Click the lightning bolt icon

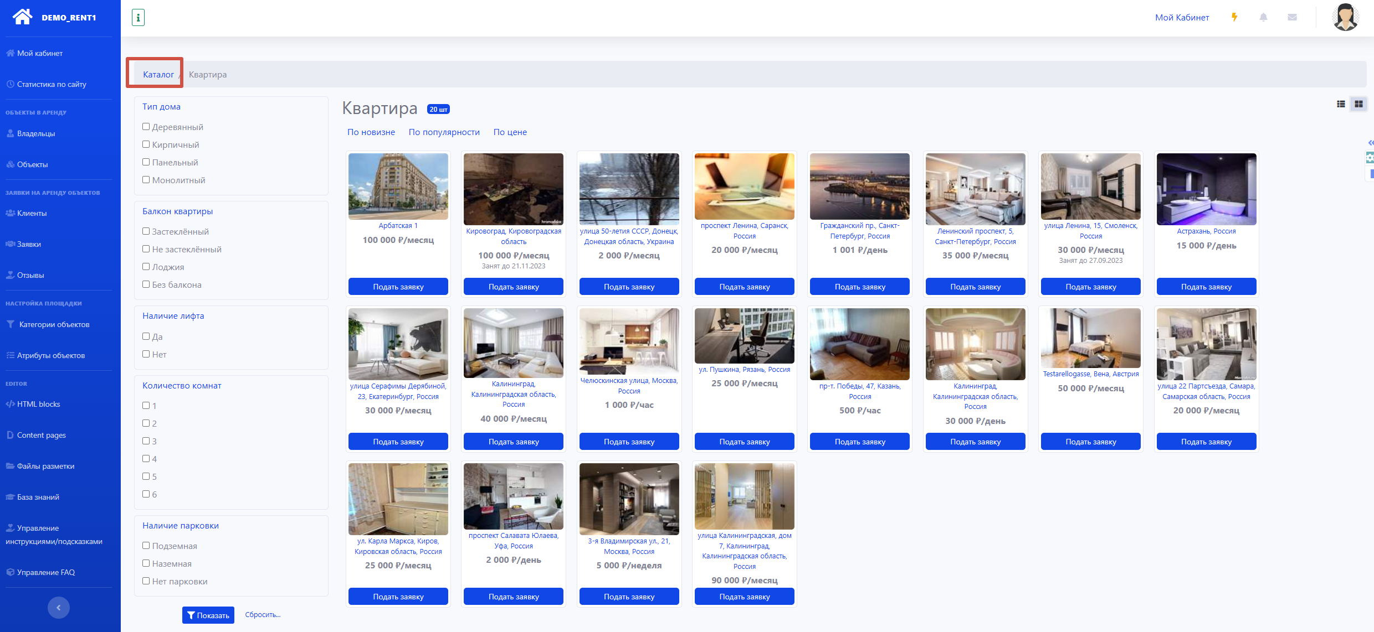pyautogui.click(x=1234, y=17)
